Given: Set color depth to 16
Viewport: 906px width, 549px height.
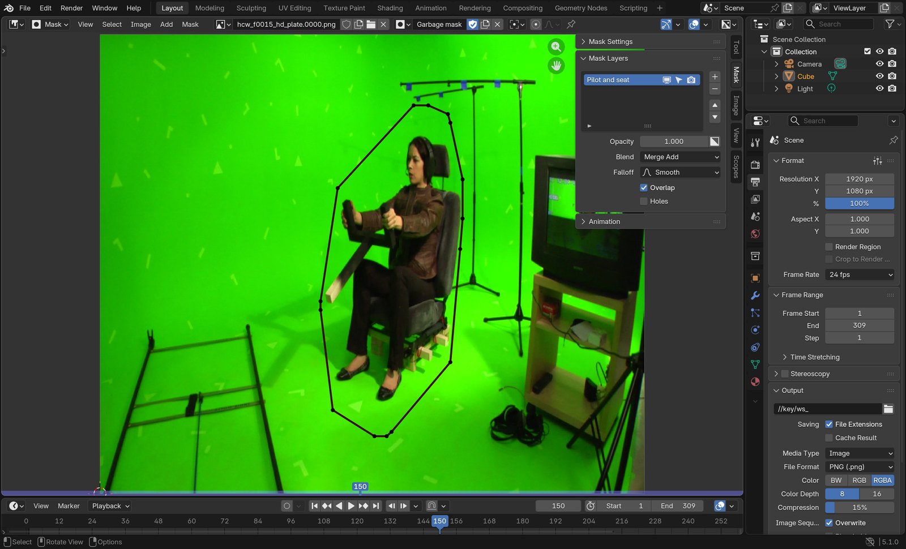Looking at the screenshot, I should pos(877,494).
